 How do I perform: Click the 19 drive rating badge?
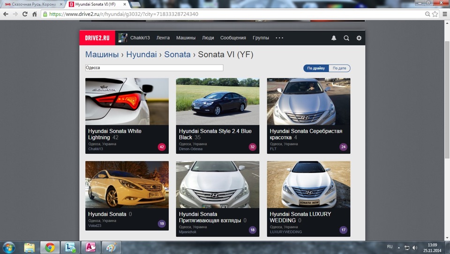(x=162, y=224)
